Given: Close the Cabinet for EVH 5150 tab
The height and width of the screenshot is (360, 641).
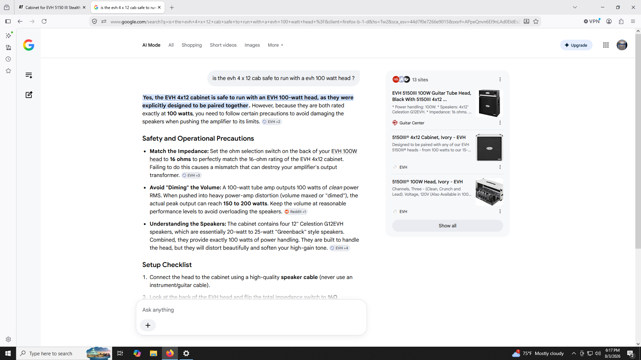Looking at the screenshot, I should click(x=84, y=7).
